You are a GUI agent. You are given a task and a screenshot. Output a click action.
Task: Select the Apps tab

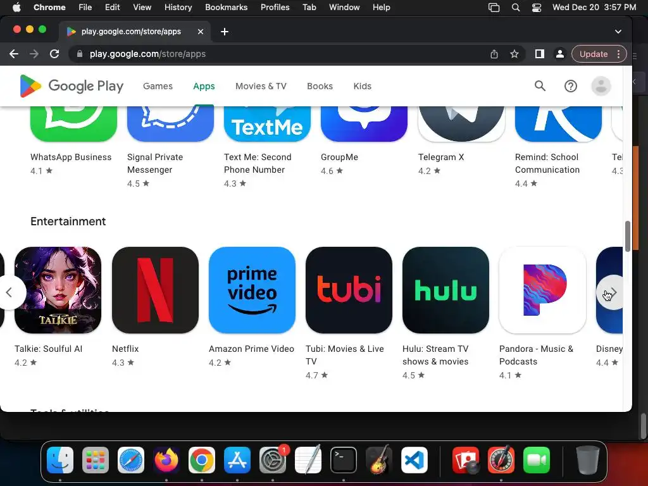pos(204,86)
